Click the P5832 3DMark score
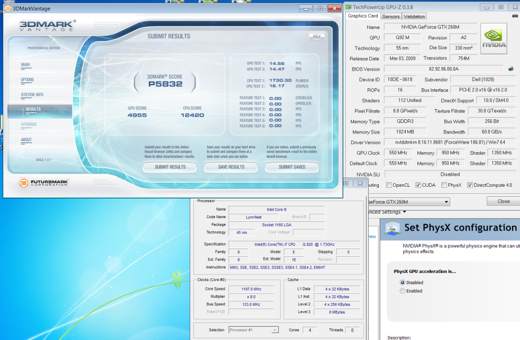The height and width of the screenshot is (340, 520). coord(166,84)
